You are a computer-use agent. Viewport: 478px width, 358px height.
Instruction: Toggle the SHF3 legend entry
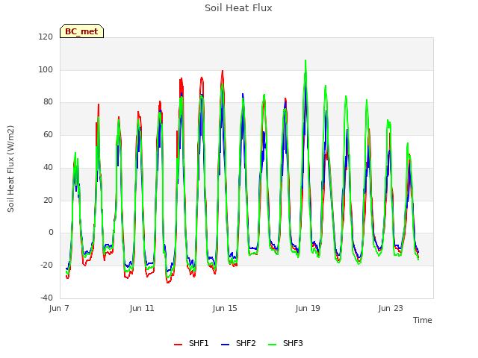285,344
